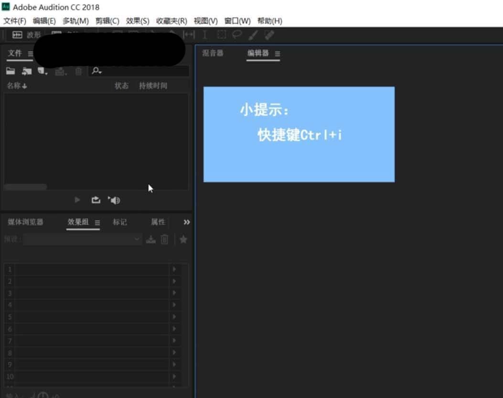Select the Lasso Selection tool

tap(236, 34)
